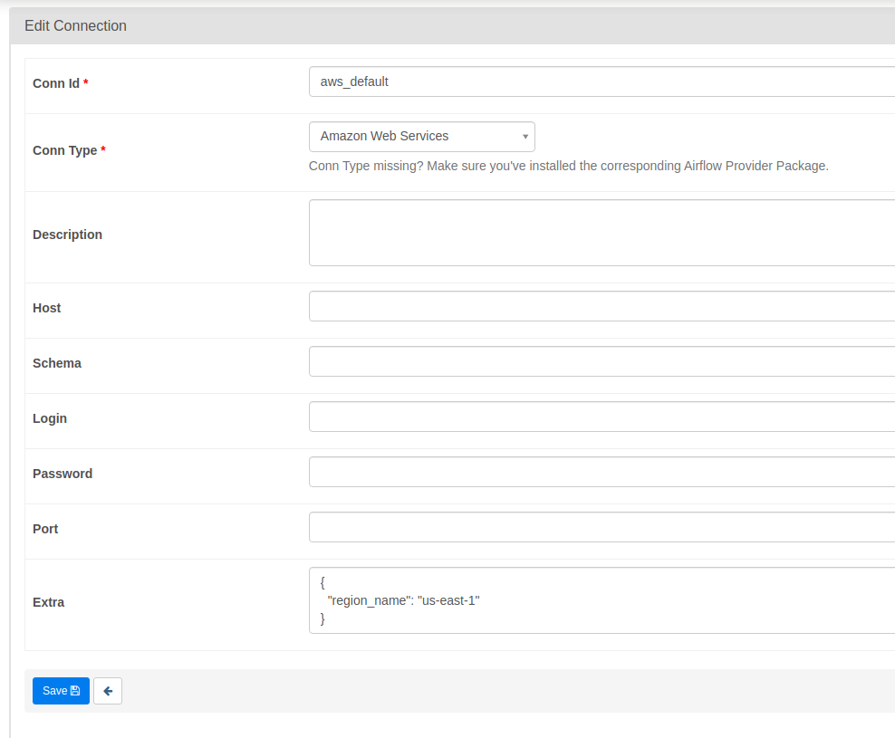Click the back arrow icon button
Viewport: 895px width, 738px height.
(x=107, y=690)
